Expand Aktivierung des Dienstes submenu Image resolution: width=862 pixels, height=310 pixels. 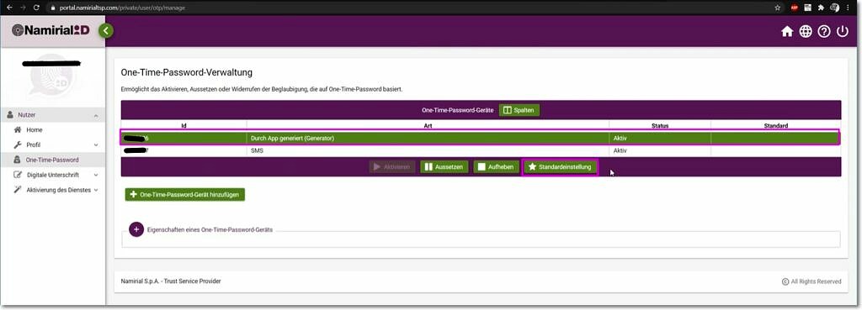tap(96, 190)
